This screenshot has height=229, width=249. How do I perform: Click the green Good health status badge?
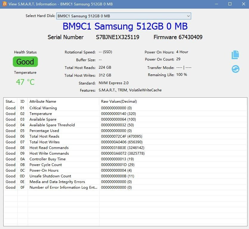tap(25, 62)
